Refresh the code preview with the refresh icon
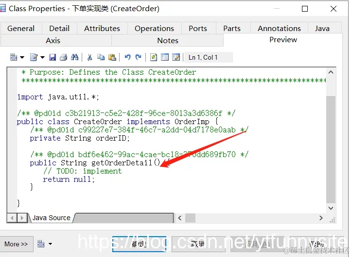352x257 pixels. [x=153, y=57]
